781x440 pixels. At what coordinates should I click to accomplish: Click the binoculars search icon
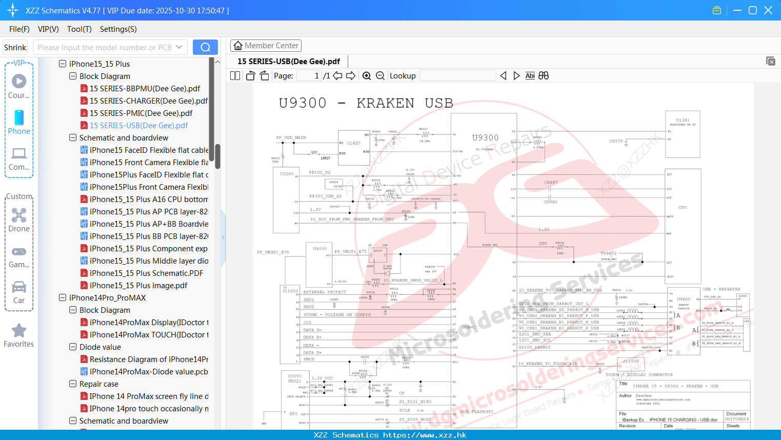click(x=544, y=76)
